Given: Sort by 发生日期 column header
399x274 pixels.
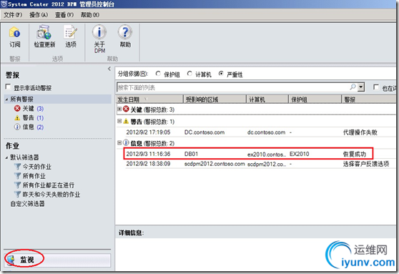Looking at the screenshot, I should click(149, 99).
